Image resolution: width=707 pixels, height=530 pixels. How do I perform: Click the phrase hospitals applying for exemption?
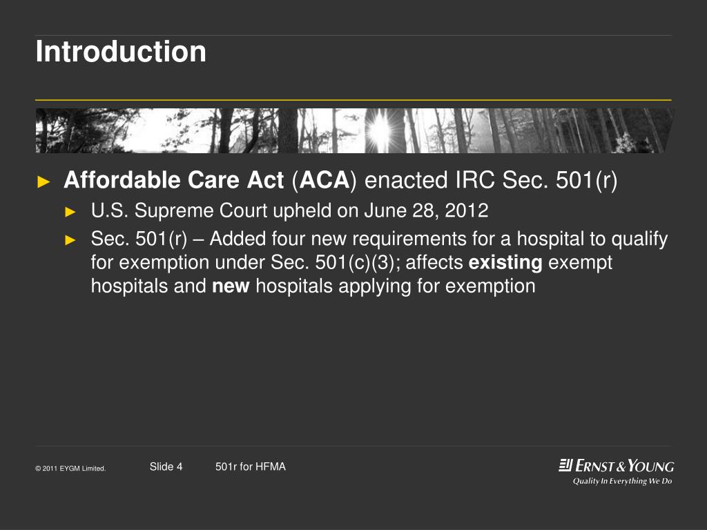(396, 286)
